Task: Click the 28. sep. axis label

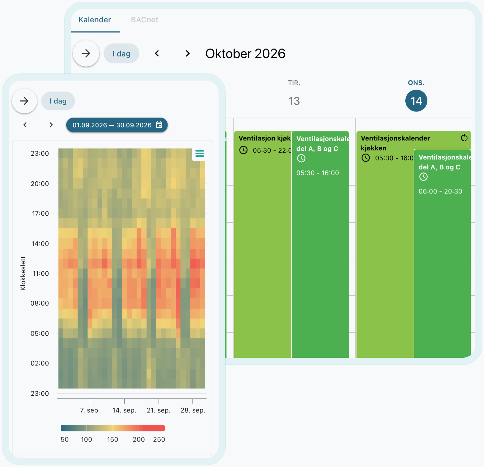Action: [x=193, y=410]
